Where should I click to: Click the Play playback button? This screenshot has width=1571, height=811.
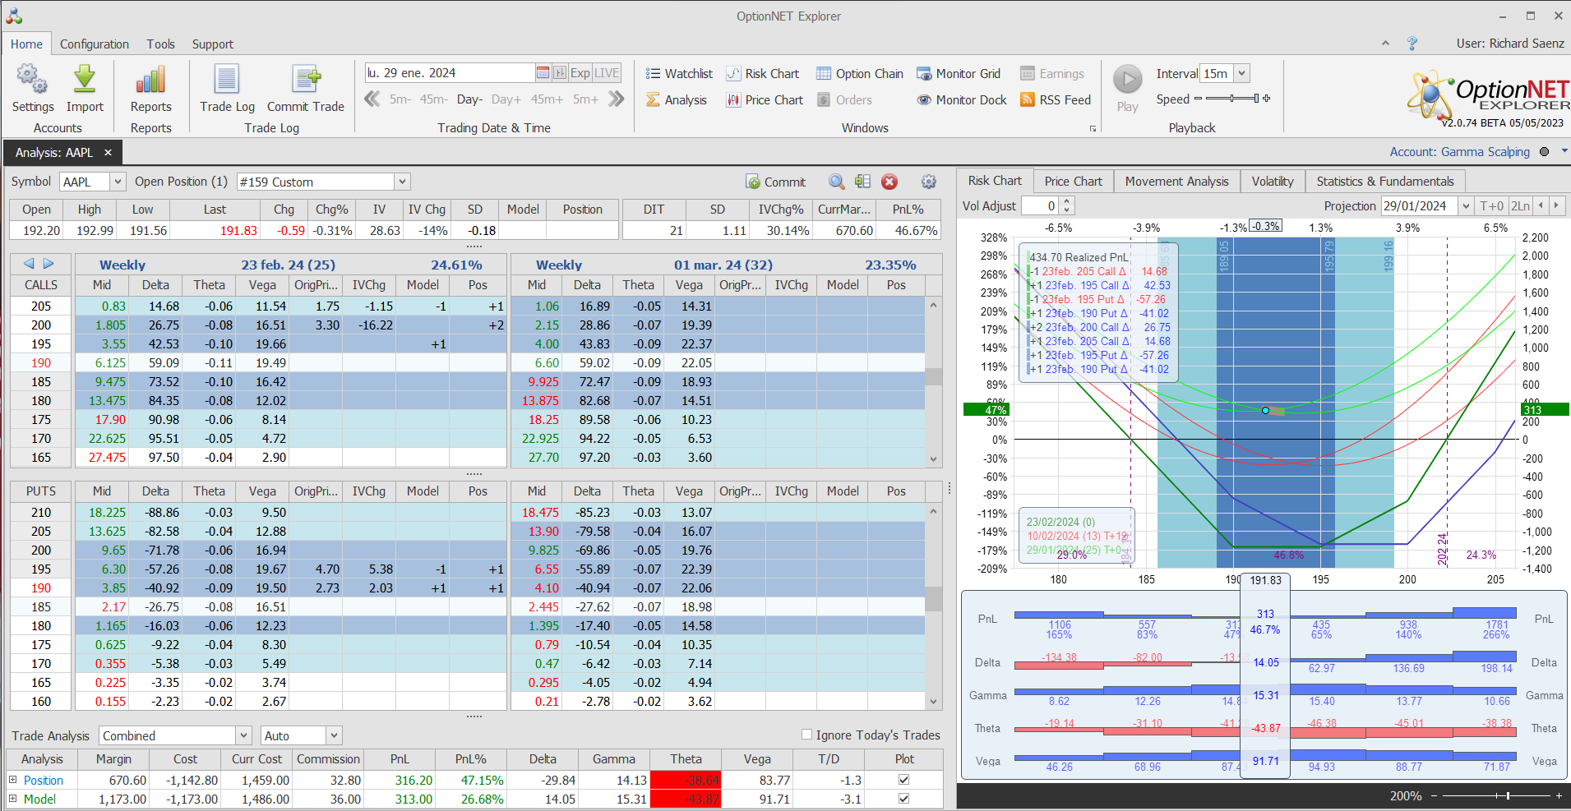coord(1128,80)
